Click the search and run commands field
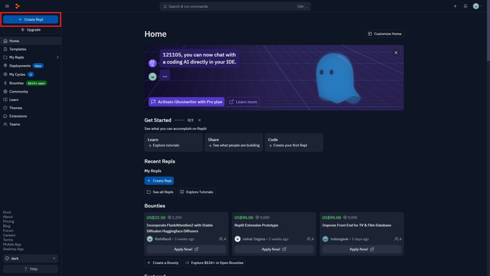490x276 pixels. pos(235,6)
